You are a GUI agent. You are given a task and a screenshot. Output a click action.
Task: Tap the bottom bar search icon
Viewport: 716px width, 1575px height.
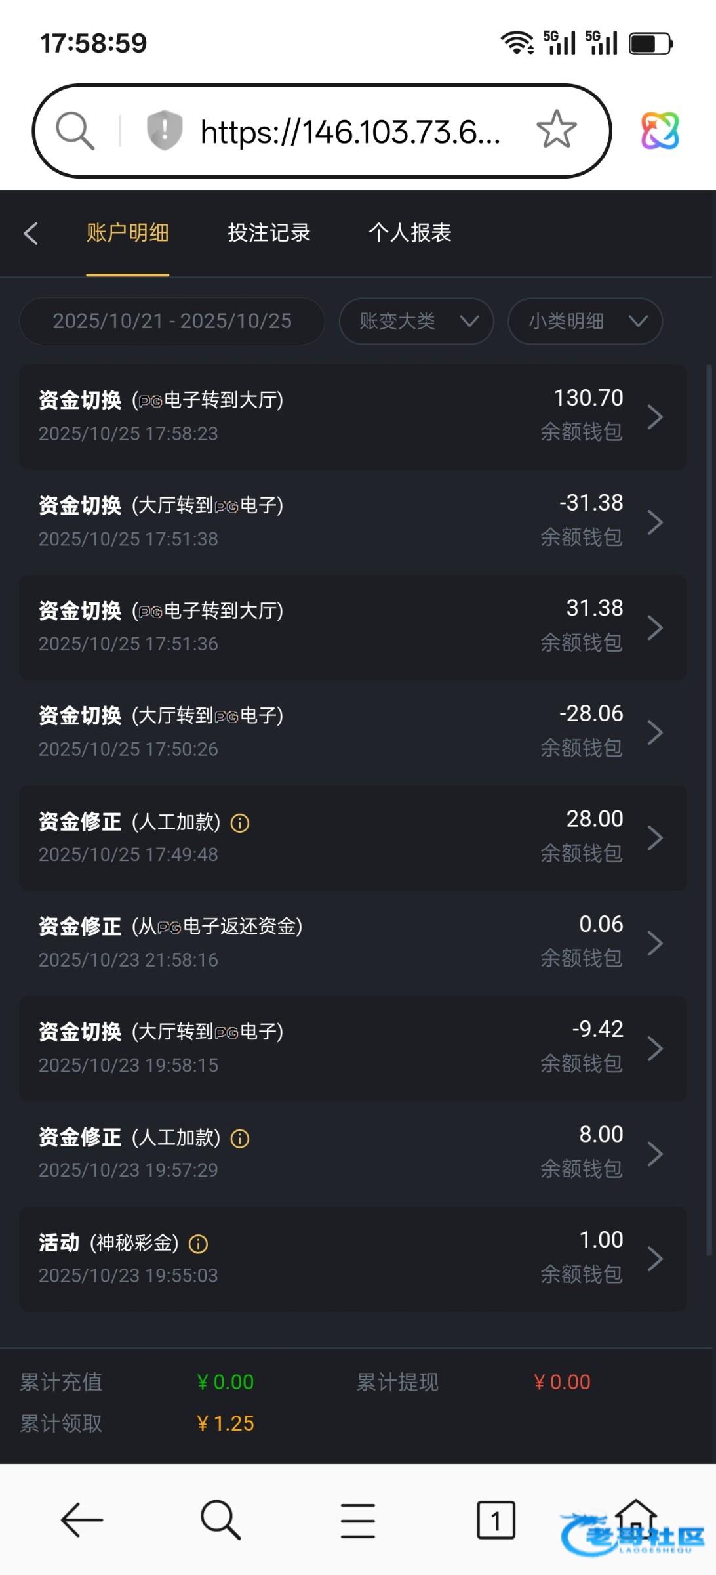[x=220, y=1520]
